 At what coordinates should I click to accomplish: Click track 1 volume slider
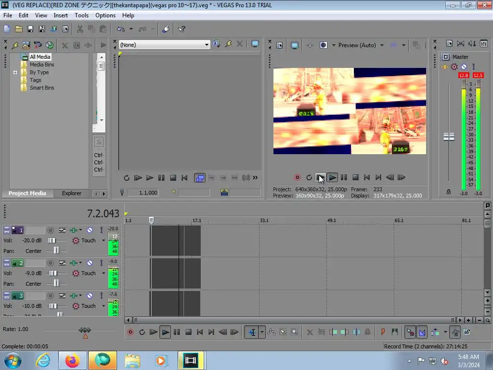[x=52, y=240]
